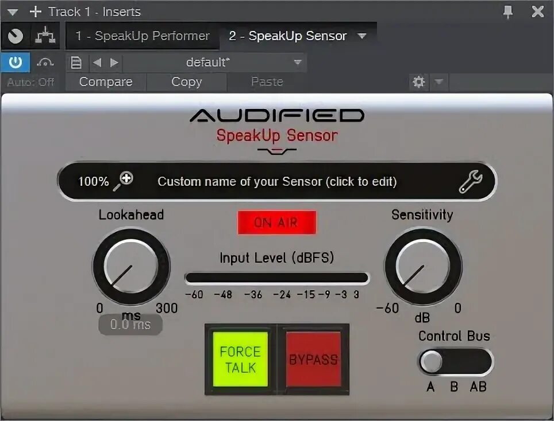This screenshot has width=554, height=421.
Task: Switch to the 1 - SpeakUp Performer tab
Action: [x=143, y=36]
